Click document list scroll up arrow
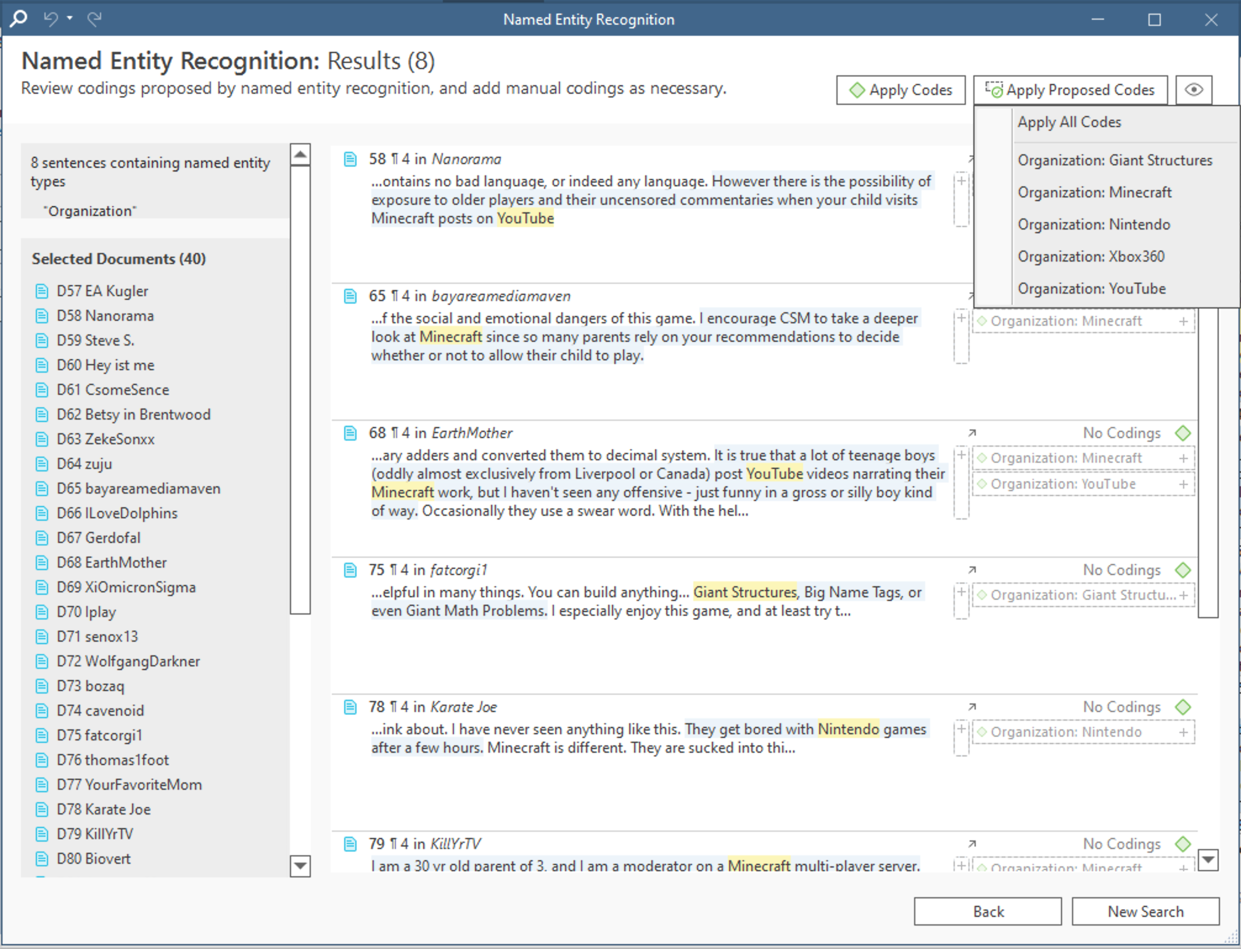 (x=300, y=154)
